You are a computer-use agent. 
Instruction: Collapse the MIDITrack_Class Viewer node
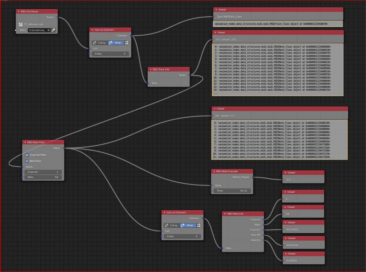(216, 10)
